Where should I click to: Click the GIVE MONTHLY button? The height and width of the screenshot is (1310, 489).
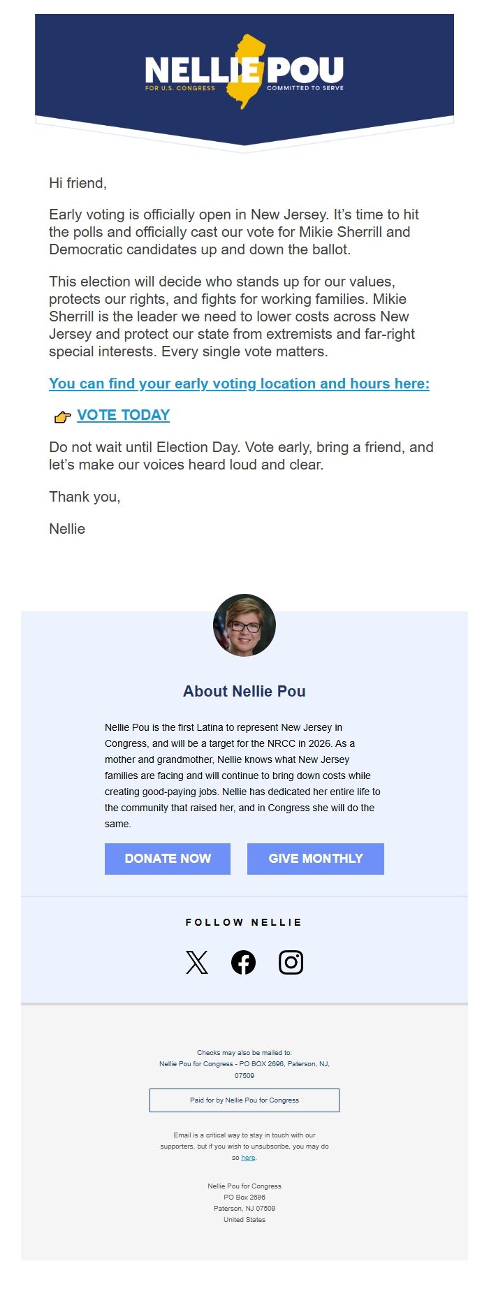[315, 859]
